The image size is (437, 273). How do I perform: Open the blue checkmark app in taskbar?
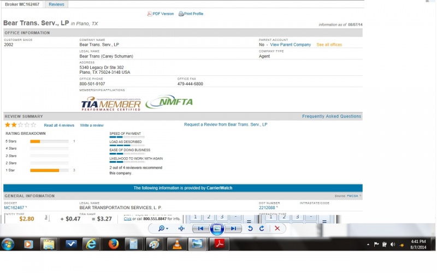point(71,244)
